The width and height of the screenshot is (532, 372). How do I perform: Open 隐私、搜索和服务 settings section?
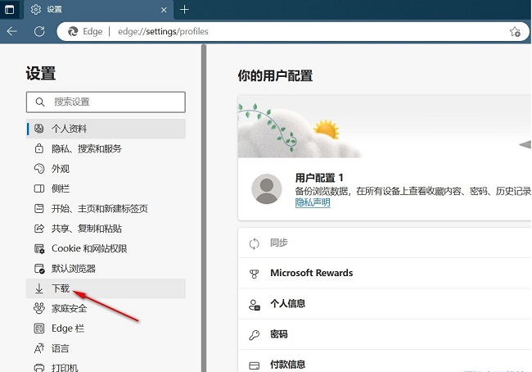86,149
